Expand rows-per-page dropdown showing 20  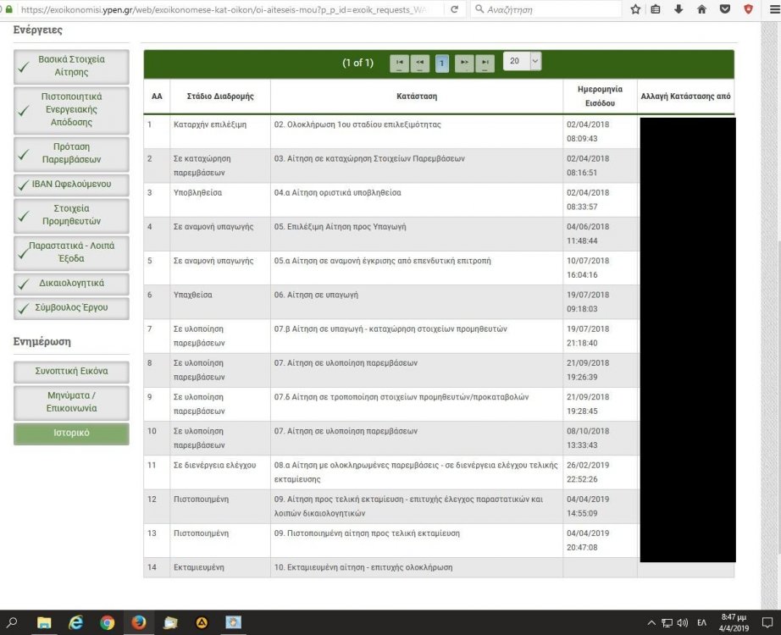pyautogui.click(x=523, y=61)
